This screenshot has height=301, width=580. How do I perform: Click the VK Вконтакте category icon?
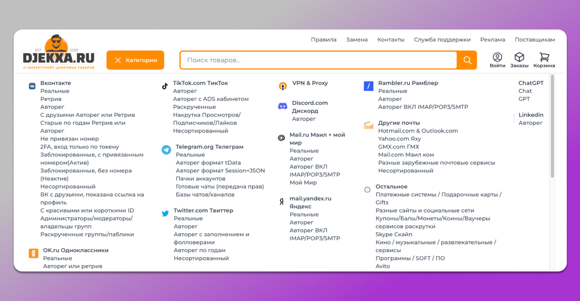[x=32, y=86]
